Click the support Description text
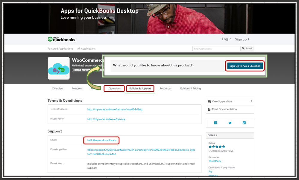Screen dimensions: 299x180 click(x=141, y=166)
